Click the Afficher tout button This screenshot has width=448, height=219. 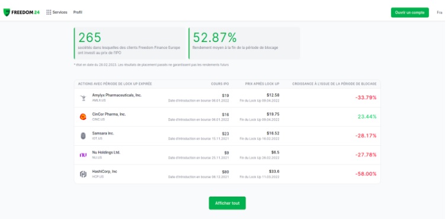tap(227, 203)
